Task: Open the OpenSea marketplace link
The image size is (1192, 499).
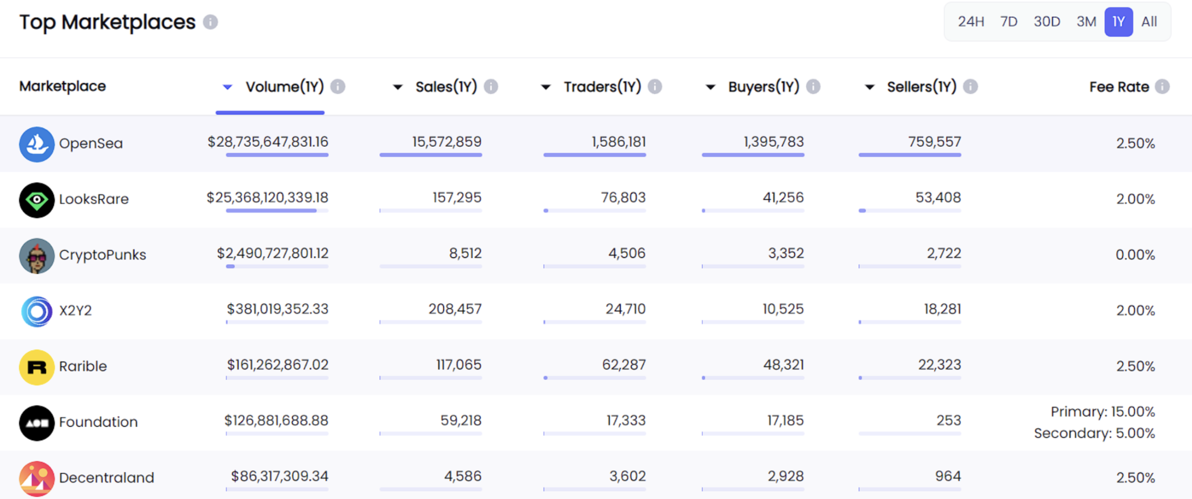Action: click(91, 143)
